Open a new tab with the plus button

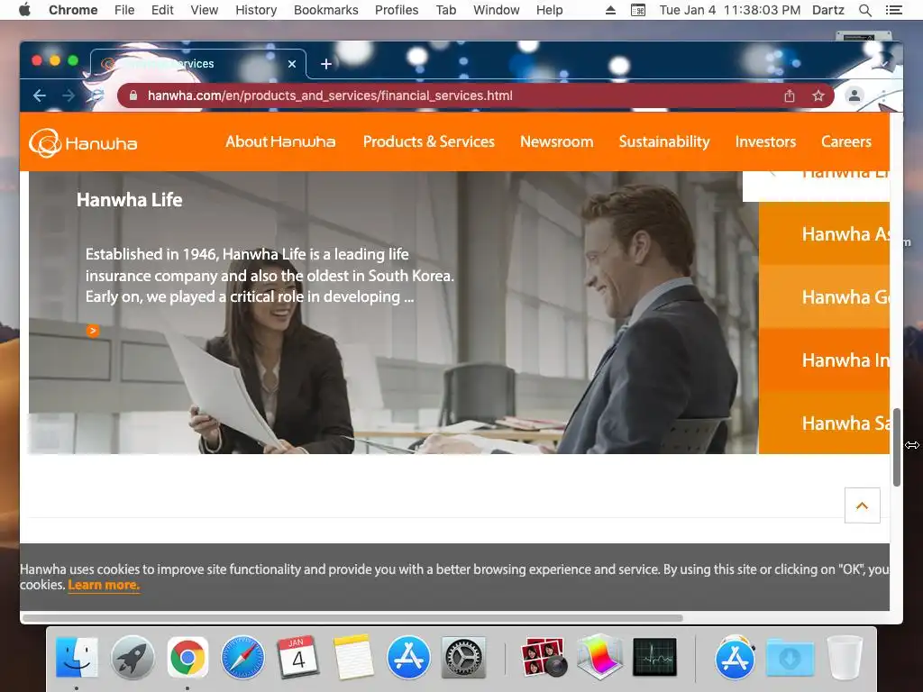pyautogui.click(x=326, y=64)
